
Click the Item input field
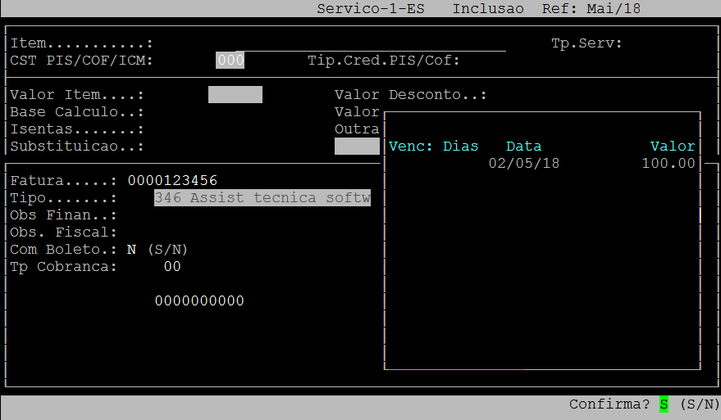[328, 43]
